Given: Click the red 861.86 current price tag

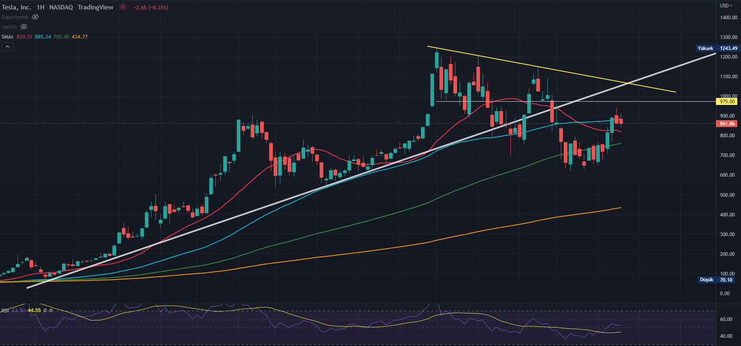Looking at the screenshot, I should 727,124.
